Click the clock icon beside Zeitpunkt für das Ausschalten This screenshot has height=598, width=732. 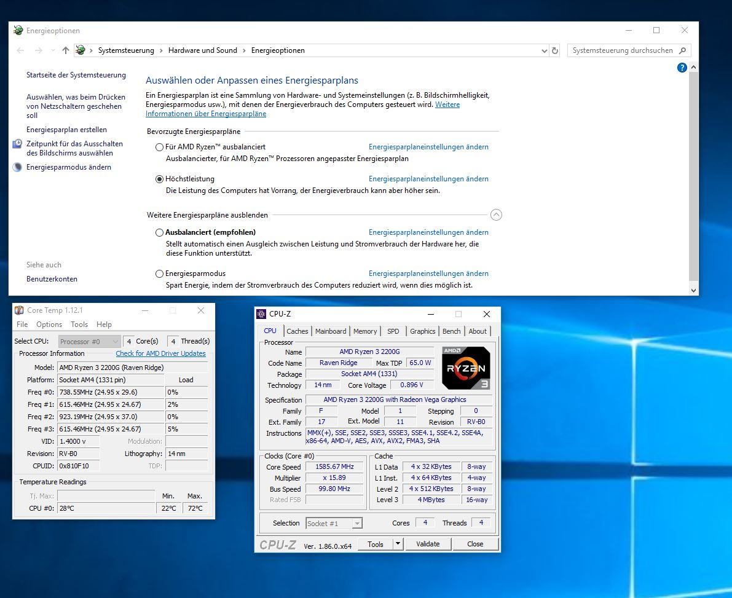[17, 144]
